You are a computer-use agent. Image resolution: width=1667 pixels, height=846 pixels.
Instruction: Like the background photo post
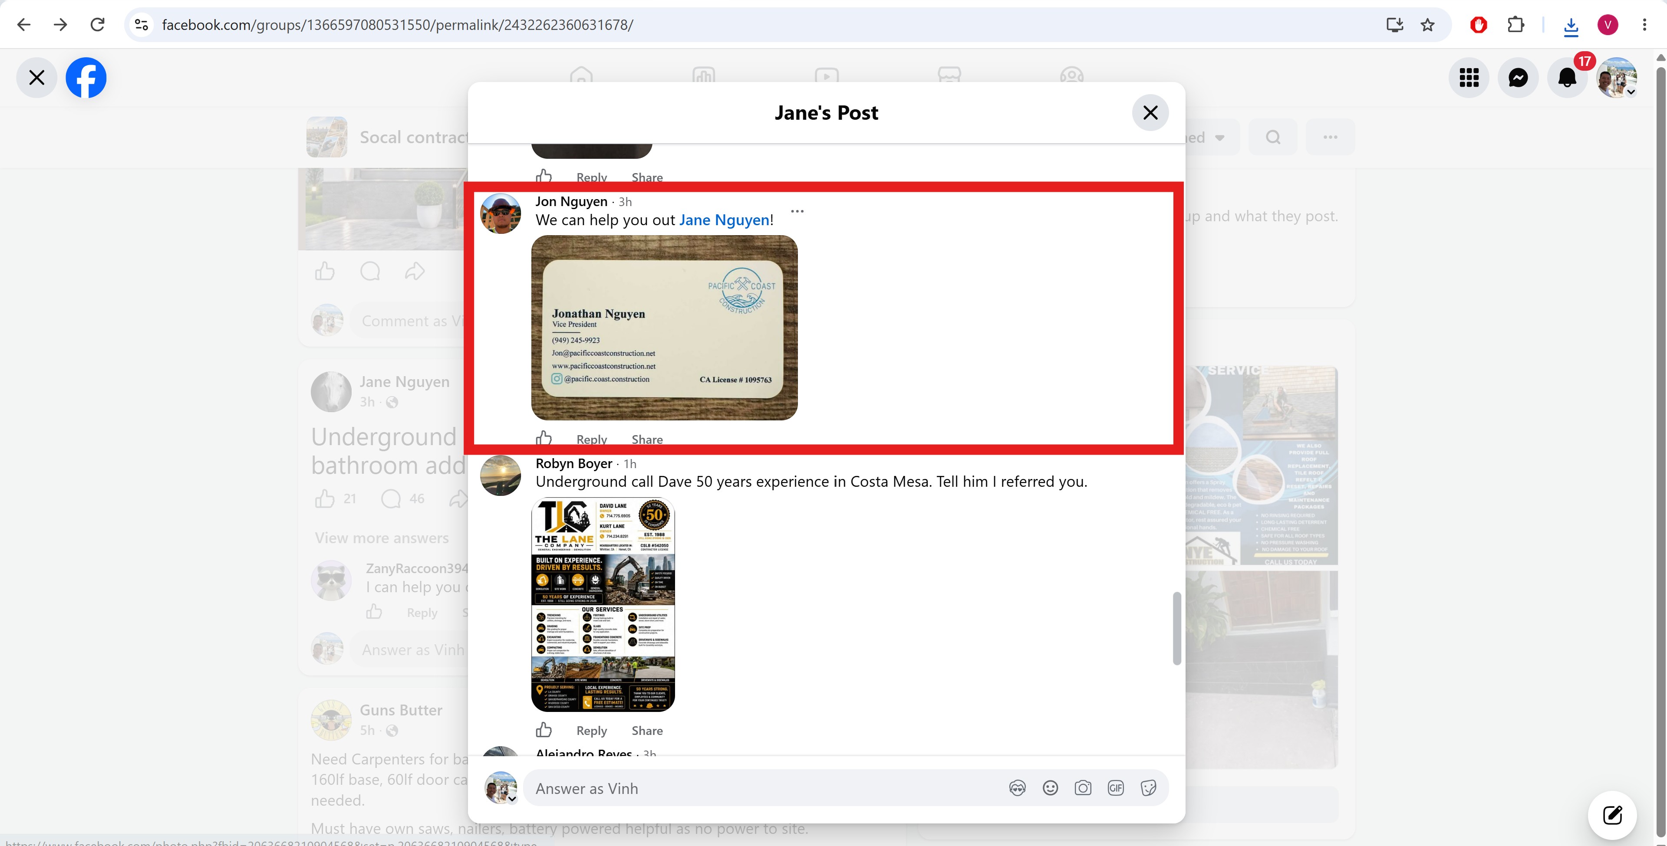(325, 272)
